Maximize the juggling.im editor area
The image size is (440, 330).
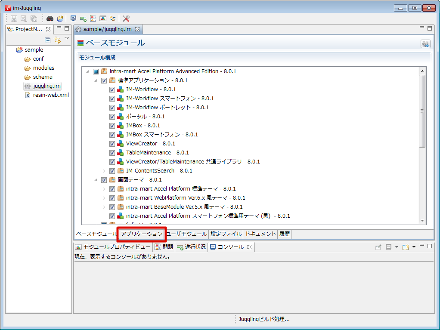click(x=430, y=28)
